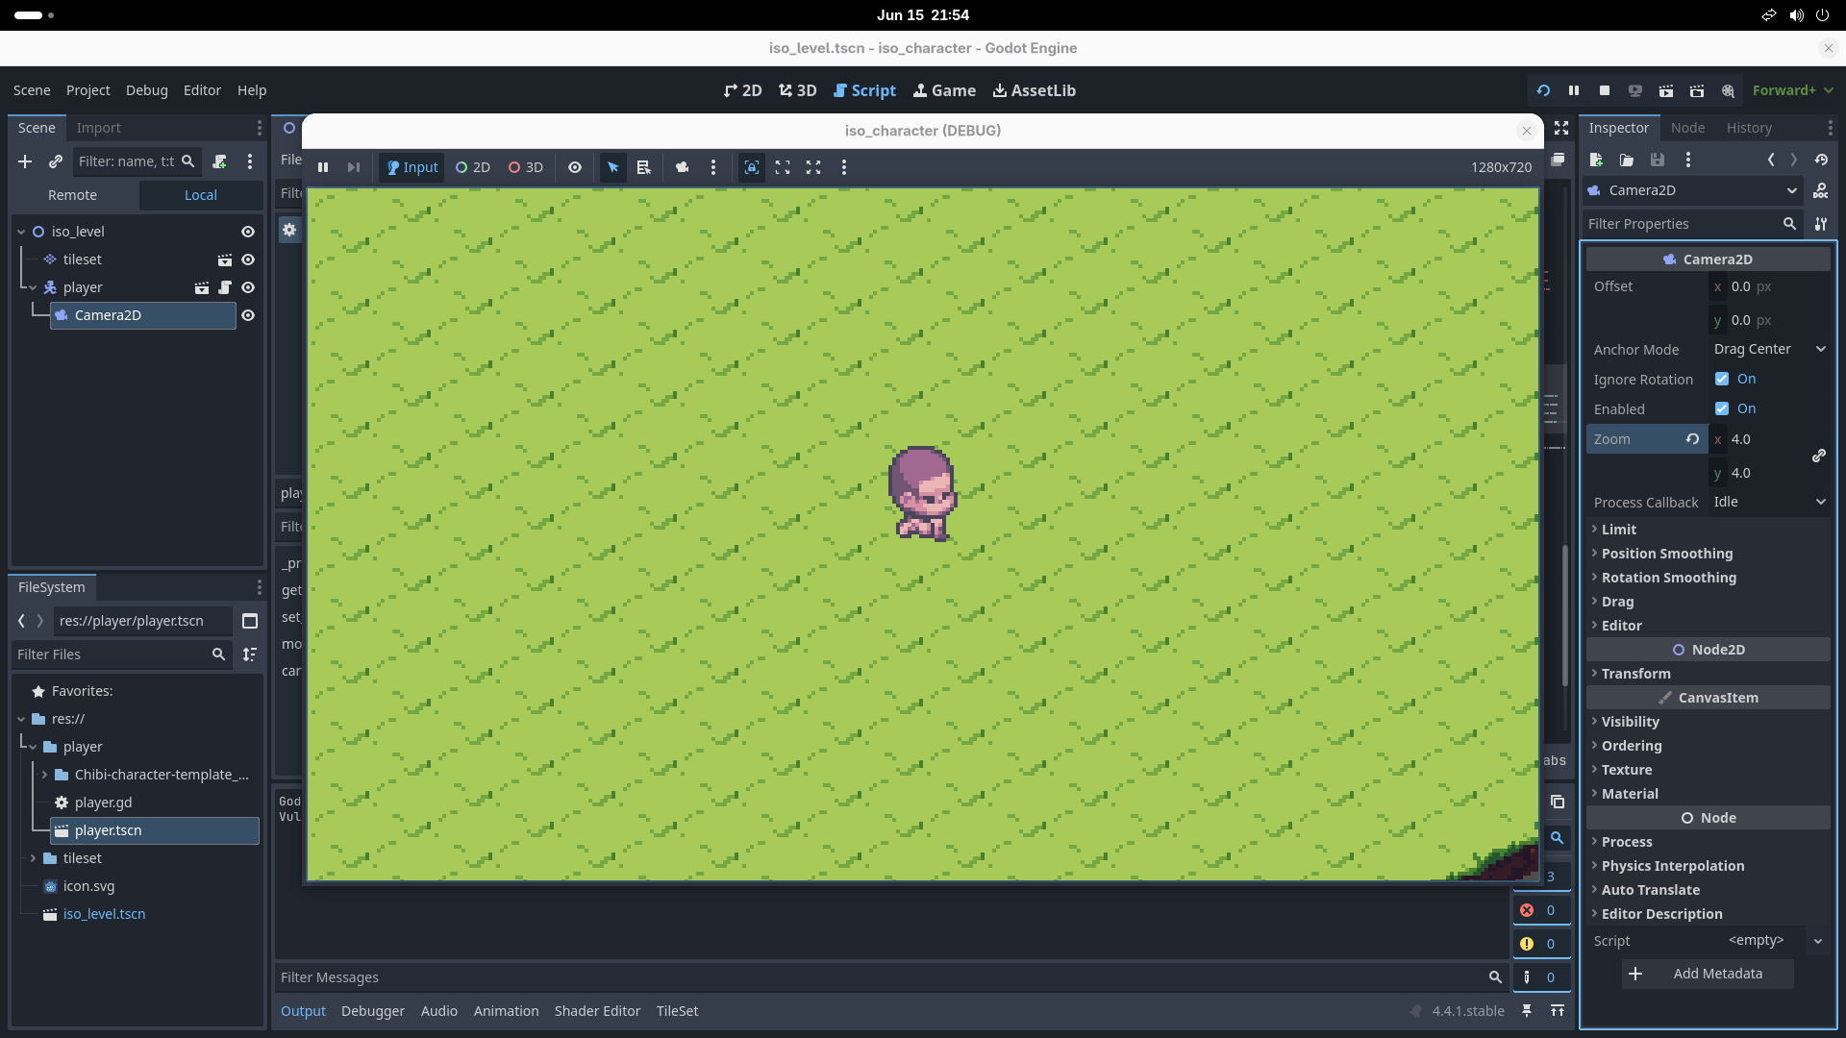This screenshot has width=1846, height=1038.
Task: Stop the running project in editor toolbar
Action: point(1605,90)
